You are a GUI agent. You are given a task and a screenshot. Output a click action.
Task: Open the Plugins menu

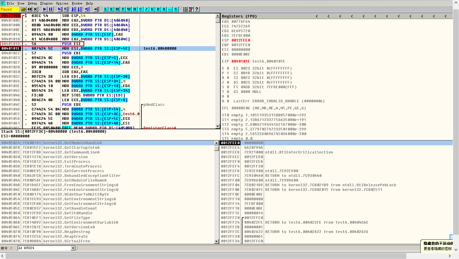(x=46, y=4)
